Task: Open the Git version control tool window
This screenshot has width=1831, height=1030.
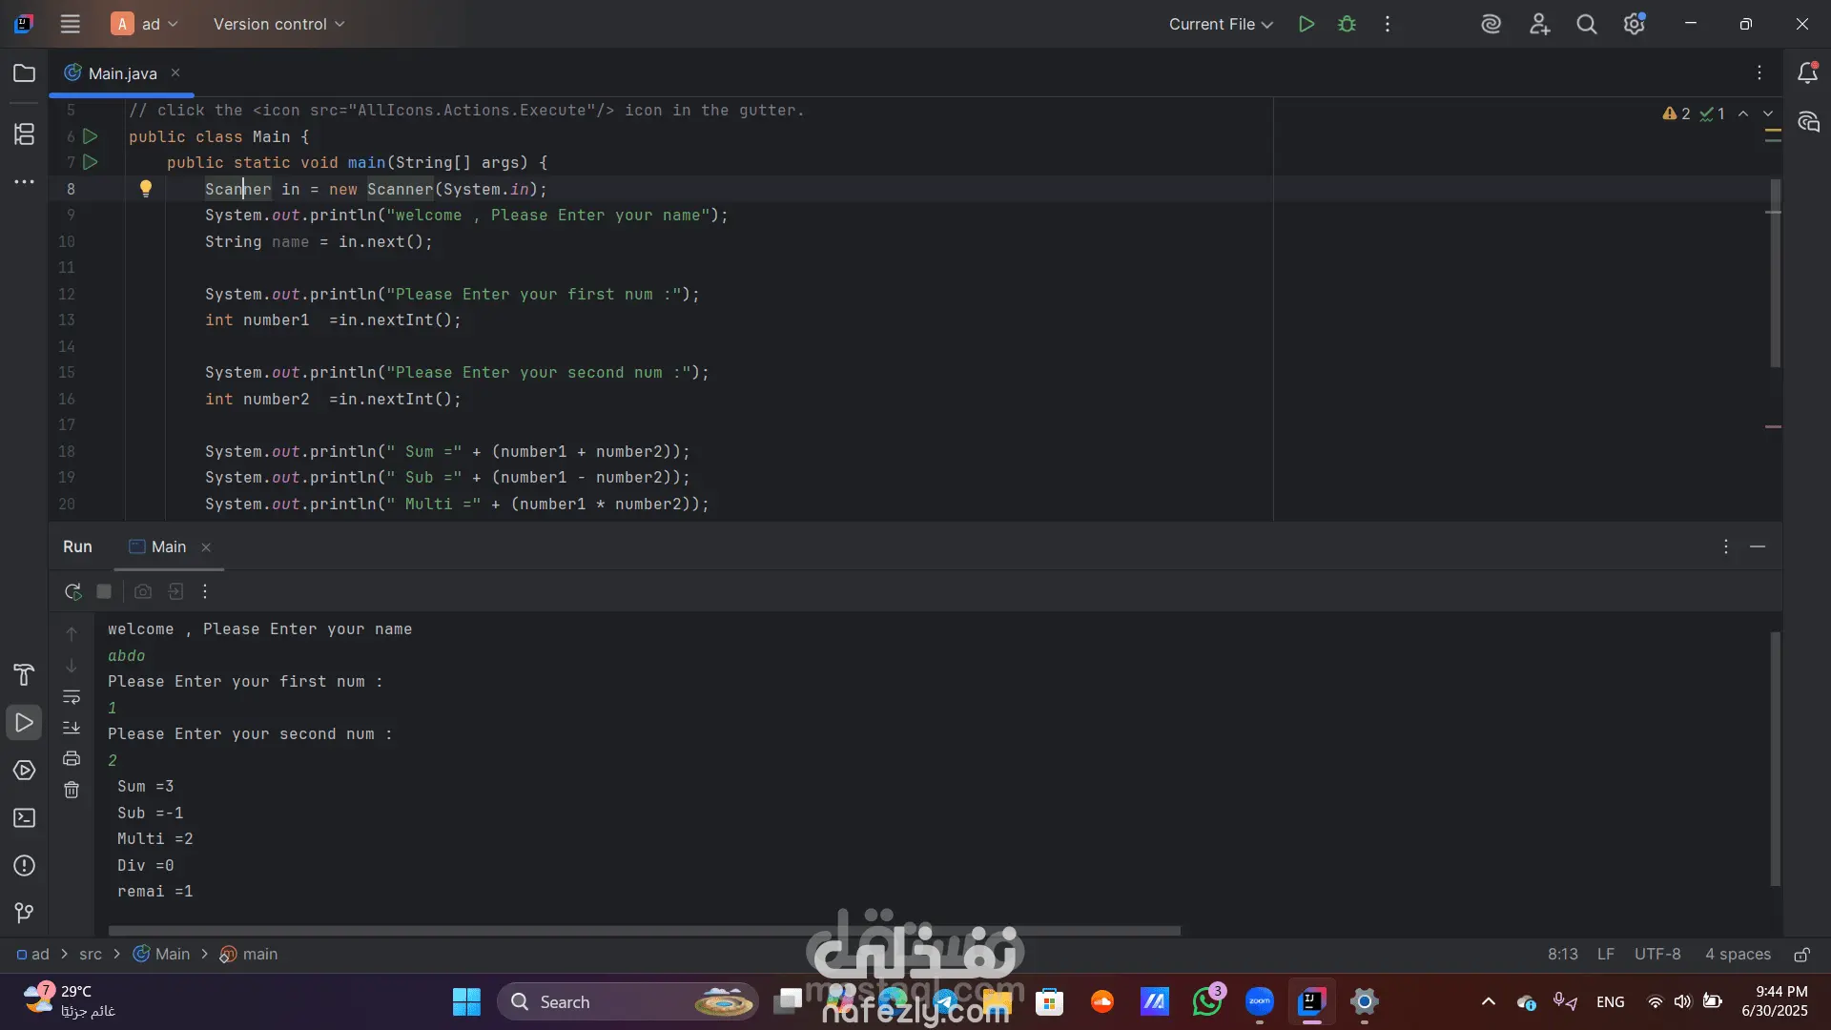Action: 24,913
